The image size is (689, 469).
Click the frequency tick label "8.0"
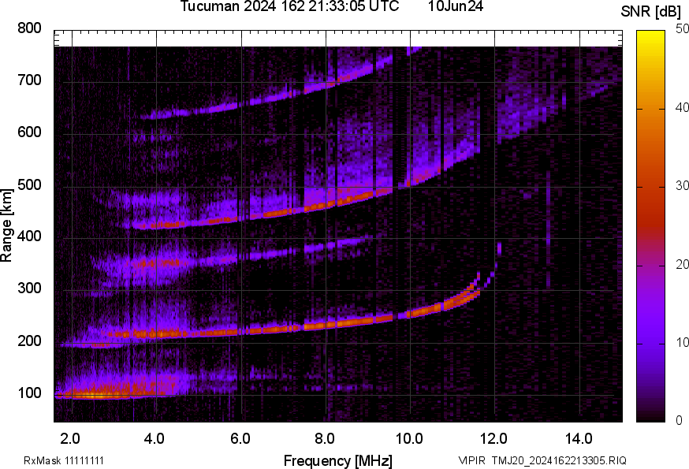pyautogui.click(x=324, y=438)
